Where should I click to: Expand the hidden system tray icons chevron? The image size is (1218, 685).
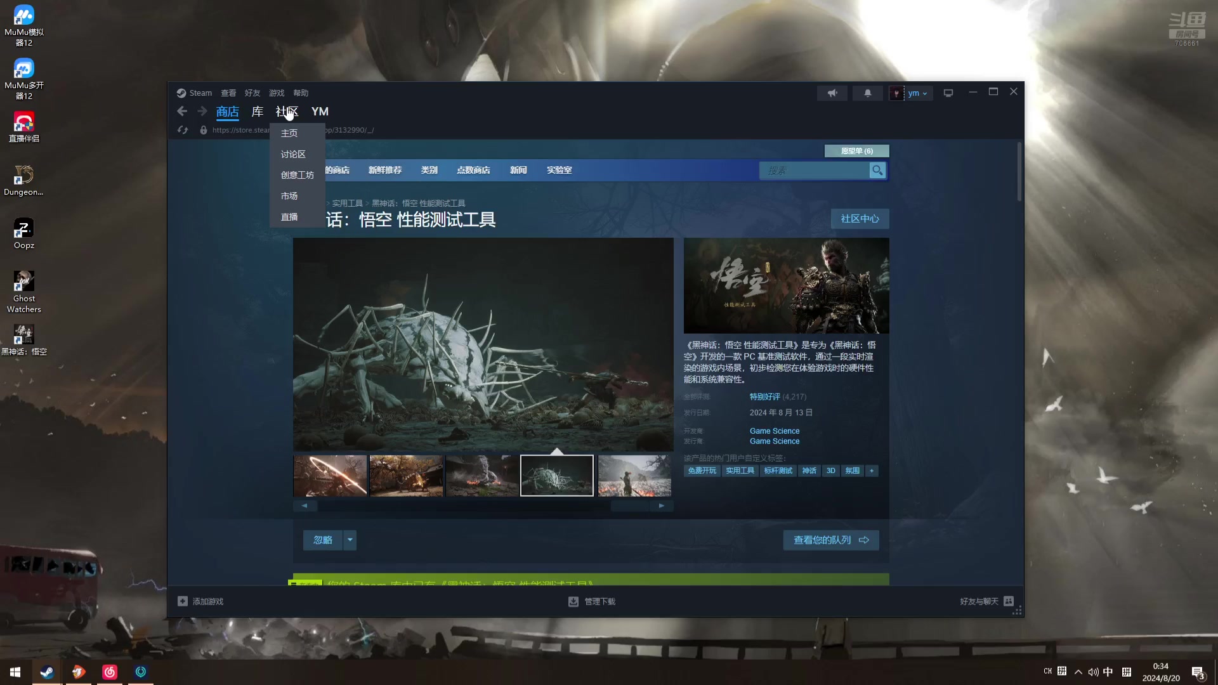pos(1078,672)
